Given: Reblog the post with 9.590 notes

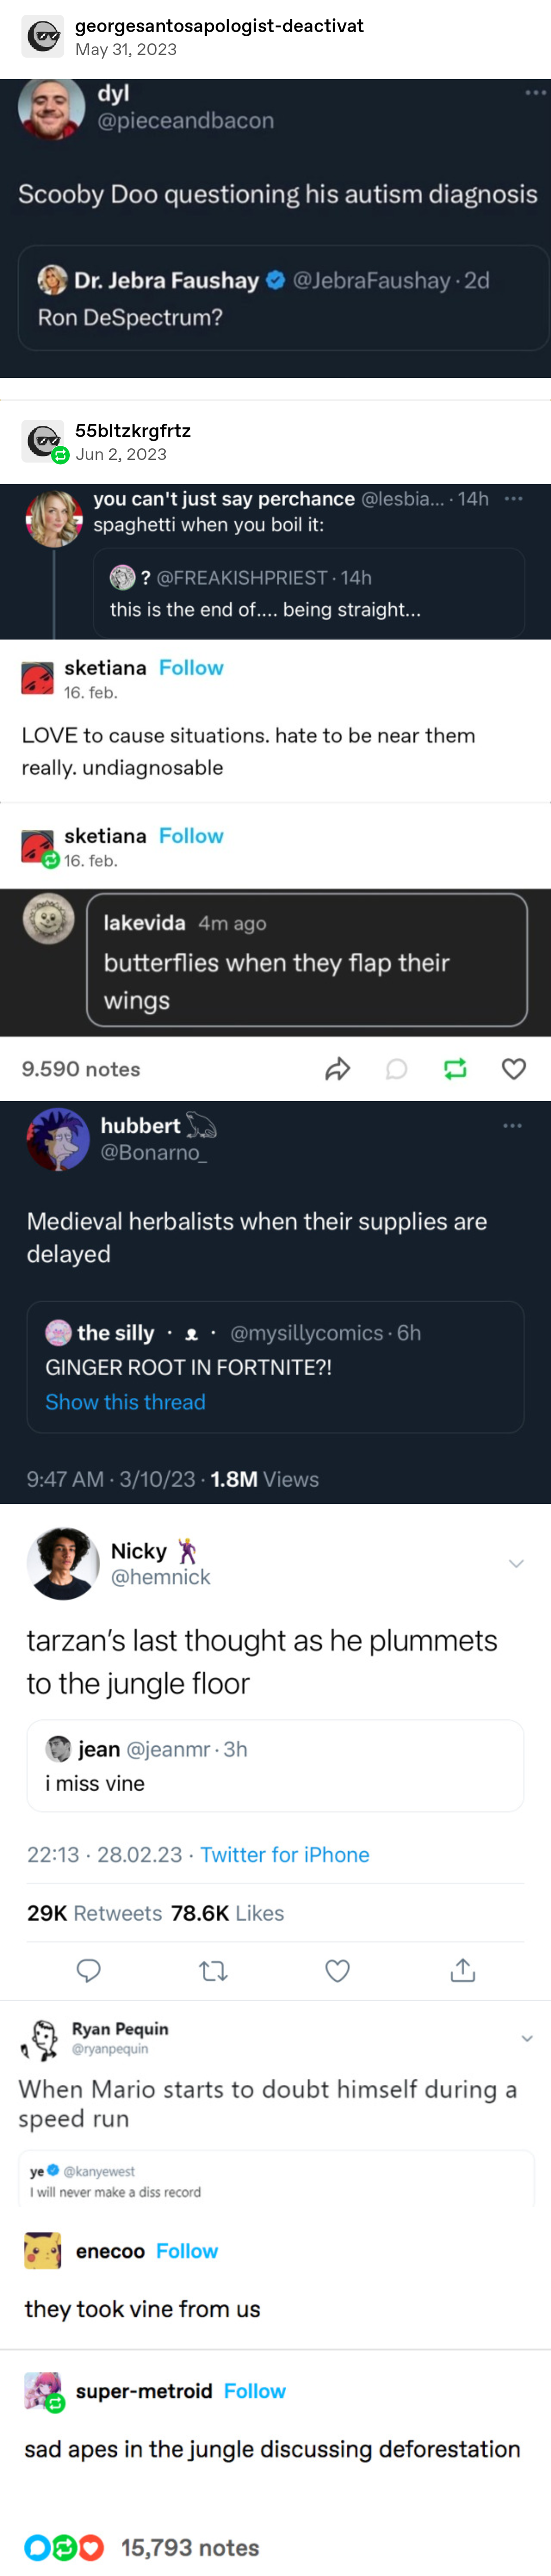Looking at the screenshot, I should click(x=455, y=1069).
